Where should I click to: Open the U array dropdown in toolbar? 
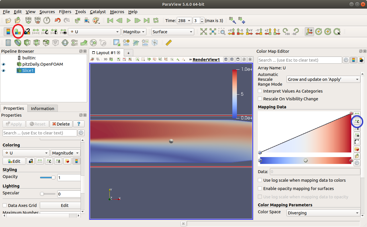click(x=94, y=32)
